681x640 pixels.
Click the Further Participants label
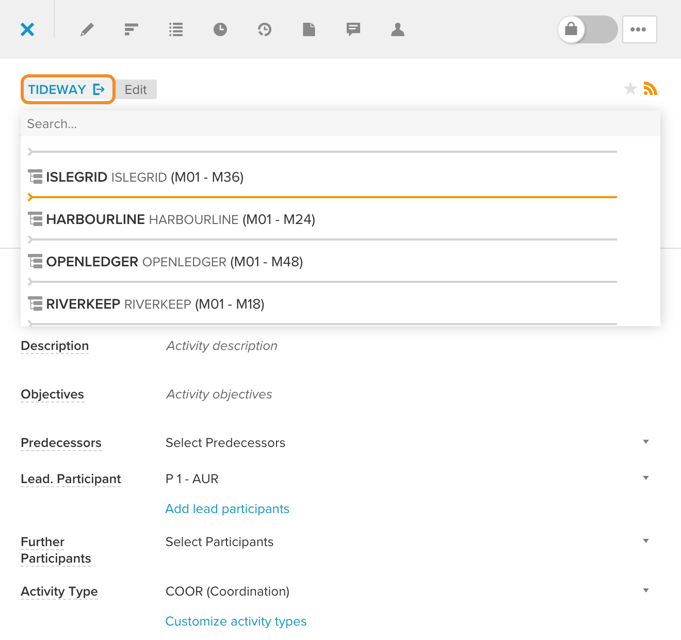tap(56, 550)
